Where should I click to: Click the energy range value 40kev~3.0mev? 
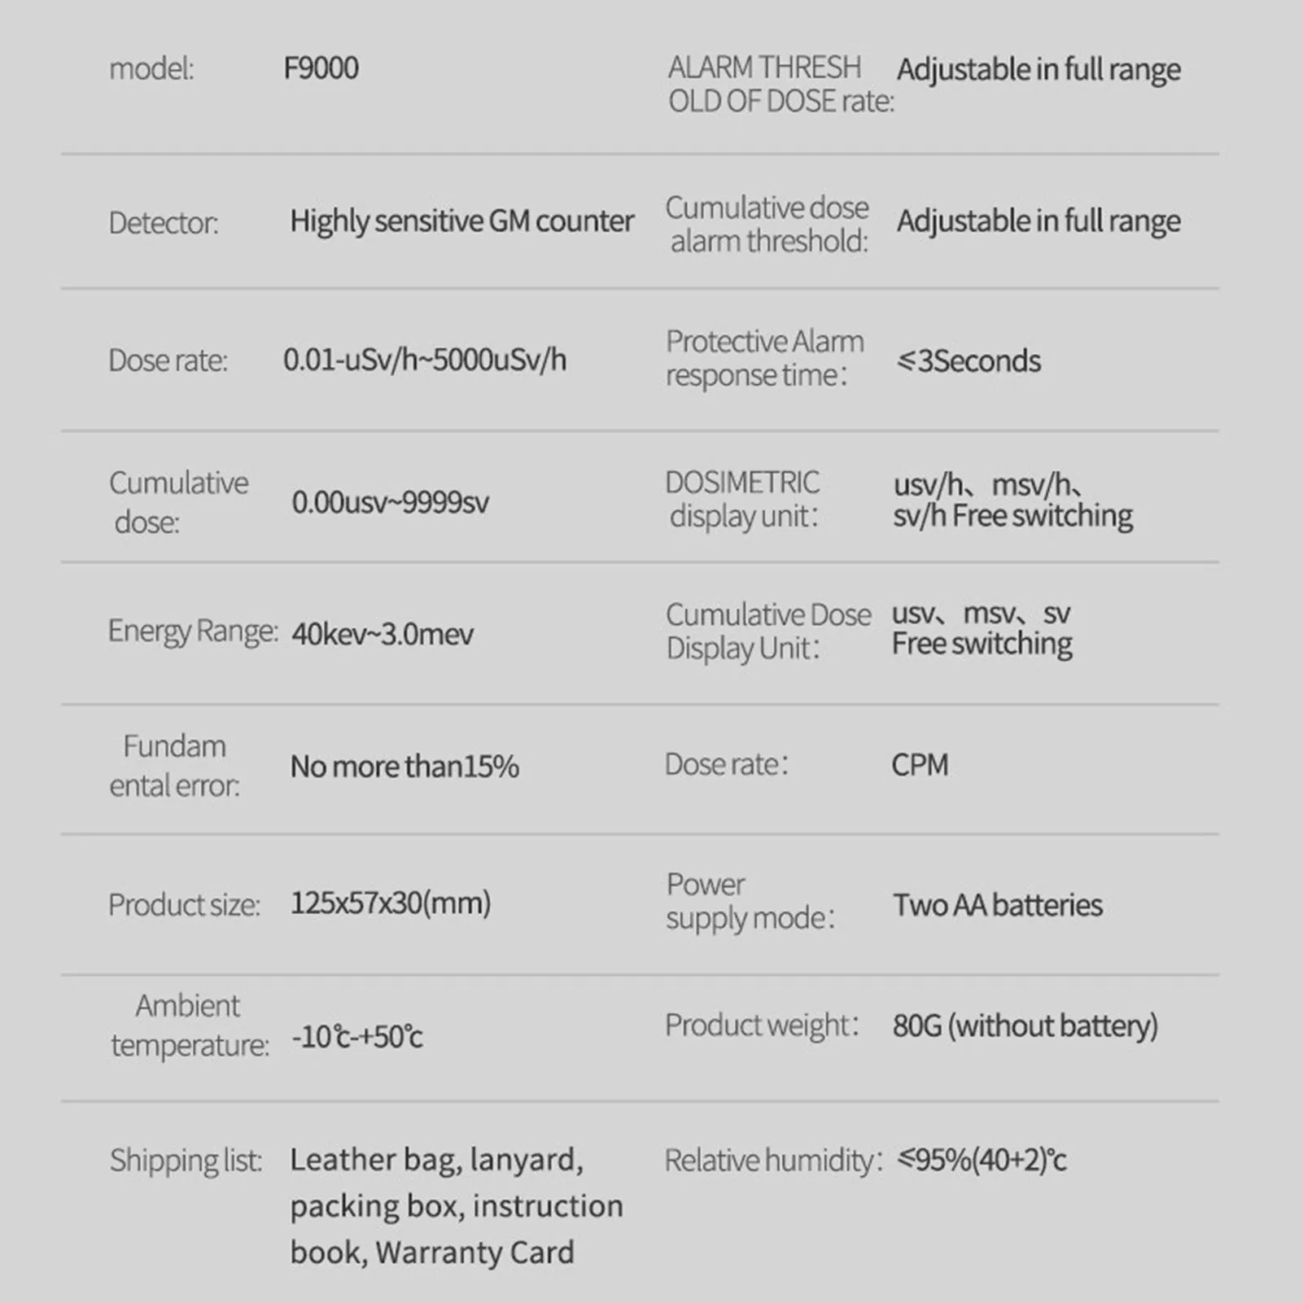[x=382, y=633]
